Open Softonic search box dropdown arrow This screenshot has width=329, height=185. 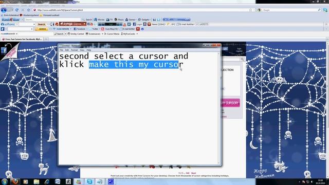click(34, 24)
